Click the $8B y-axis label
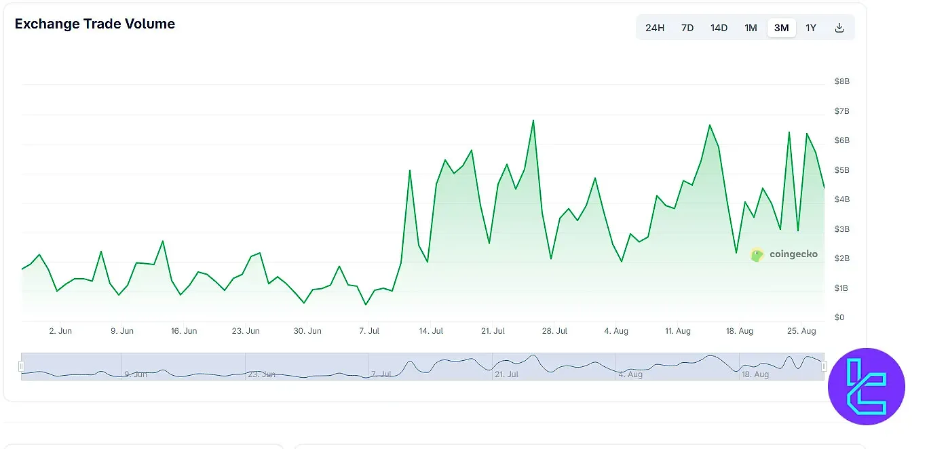The width and height of the screenshot is (929, 449). [x=841, y=81]
